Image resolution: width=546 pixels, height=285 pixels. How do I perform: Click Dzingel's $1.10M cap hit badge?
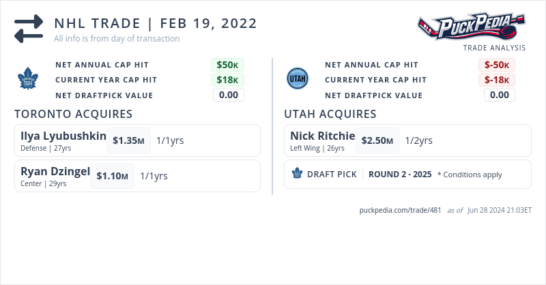click(x=112, y=176)
